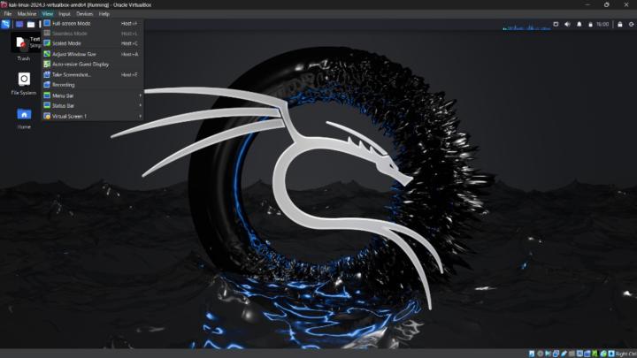The image size is (637, 358).
Task: Open the Input menu
Action: point(65,14)
